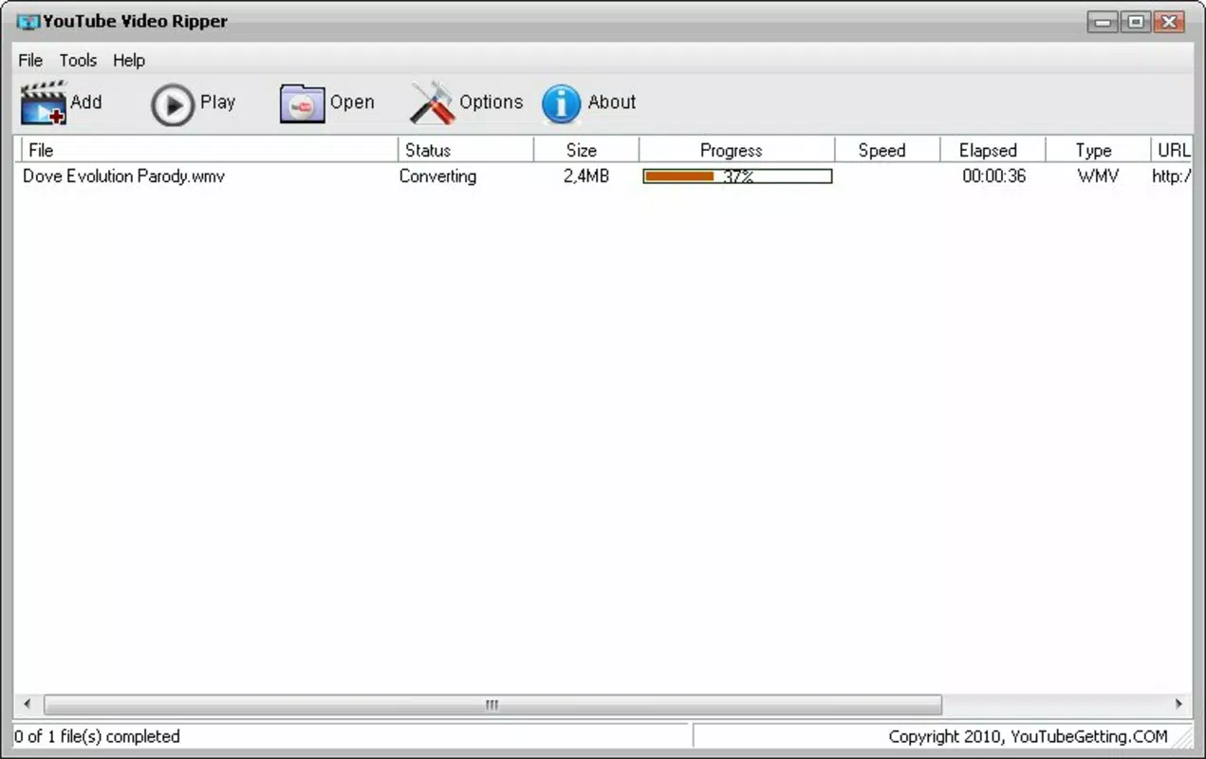This screenshot has height=759, width=1206.
Task: Click the Add button label
Action: coord(86,102)
